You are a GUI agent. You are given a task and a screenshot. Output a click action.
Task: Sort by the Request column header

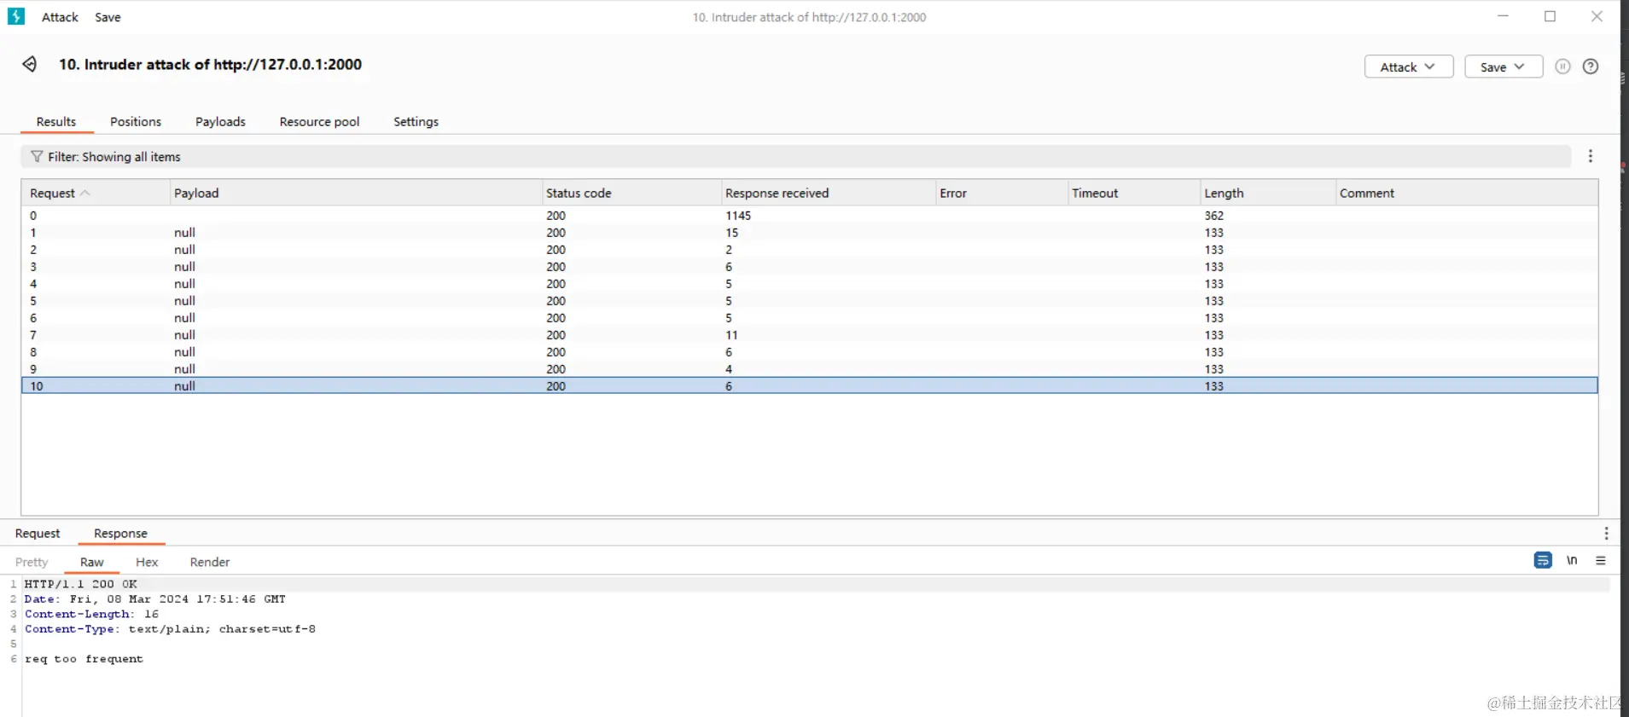tap(96, 194)
